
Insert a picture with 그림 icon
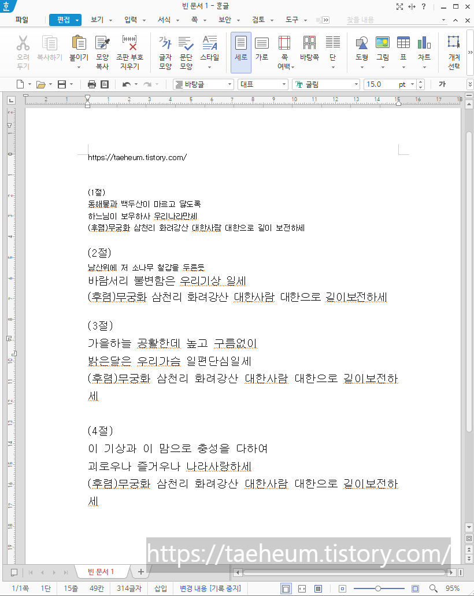(x=383, y=43)
